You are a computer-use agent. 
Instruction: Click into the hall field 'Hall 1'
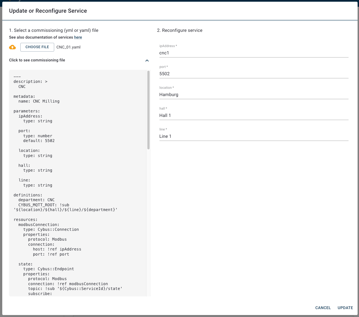coord(253,116)
